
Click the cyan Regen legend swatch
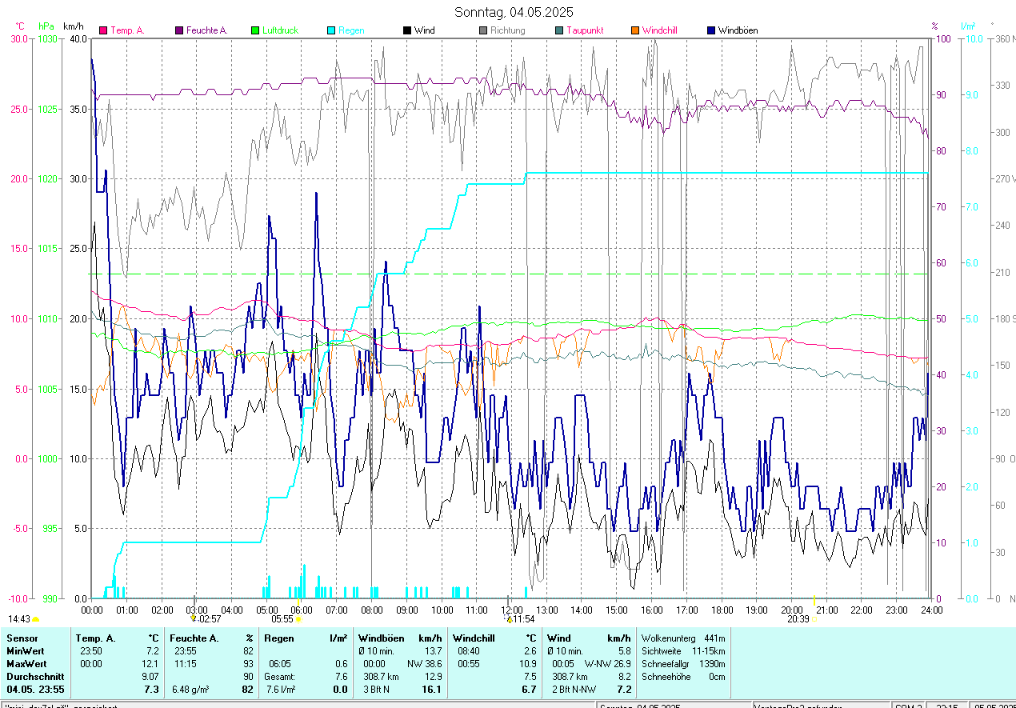[331, 30]
